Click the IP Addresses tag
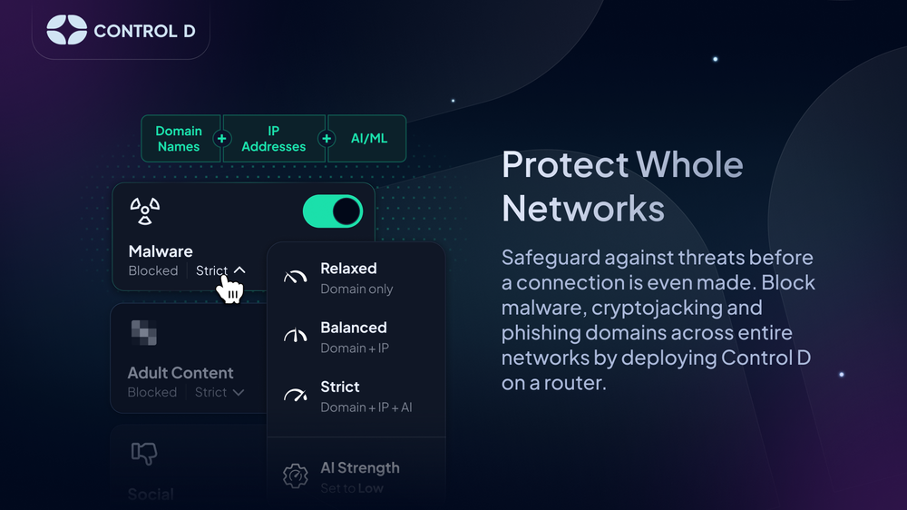Image resolution: width=907 pixels, height=510 pixels. click(274, 139)
